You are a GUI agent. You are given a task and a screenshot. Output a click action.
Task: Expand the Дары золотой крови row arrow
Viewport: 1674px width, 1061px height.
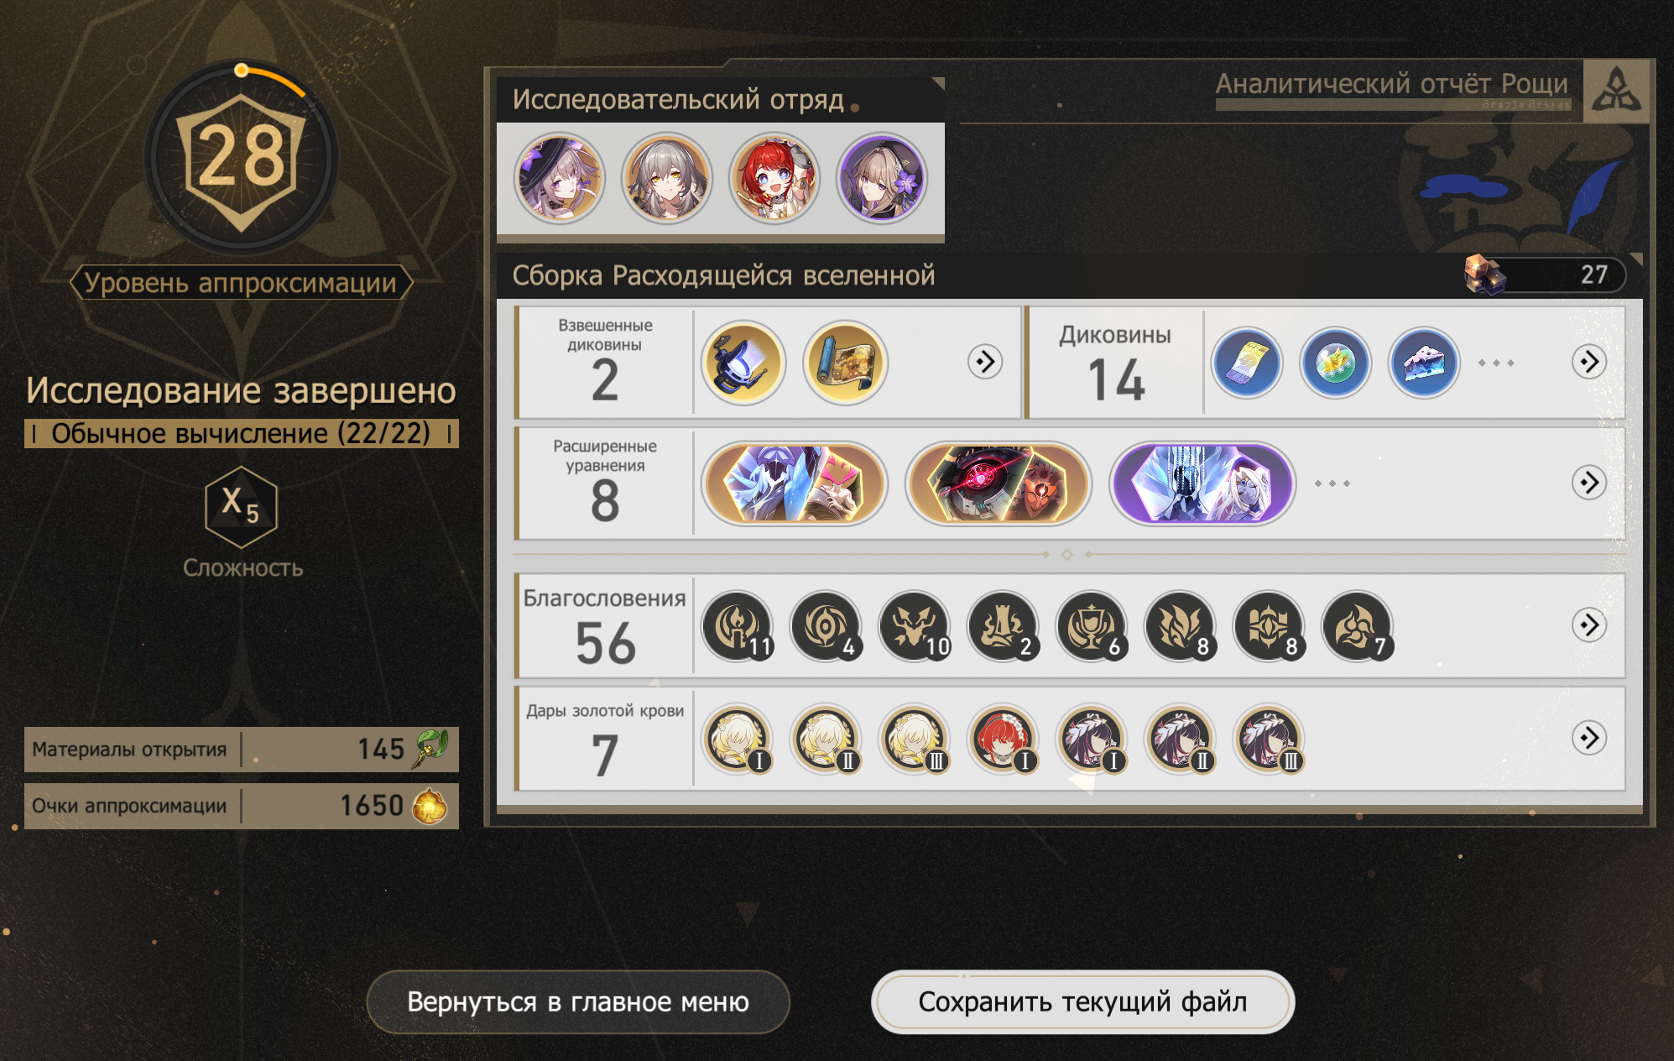[x=1589, y=738]
